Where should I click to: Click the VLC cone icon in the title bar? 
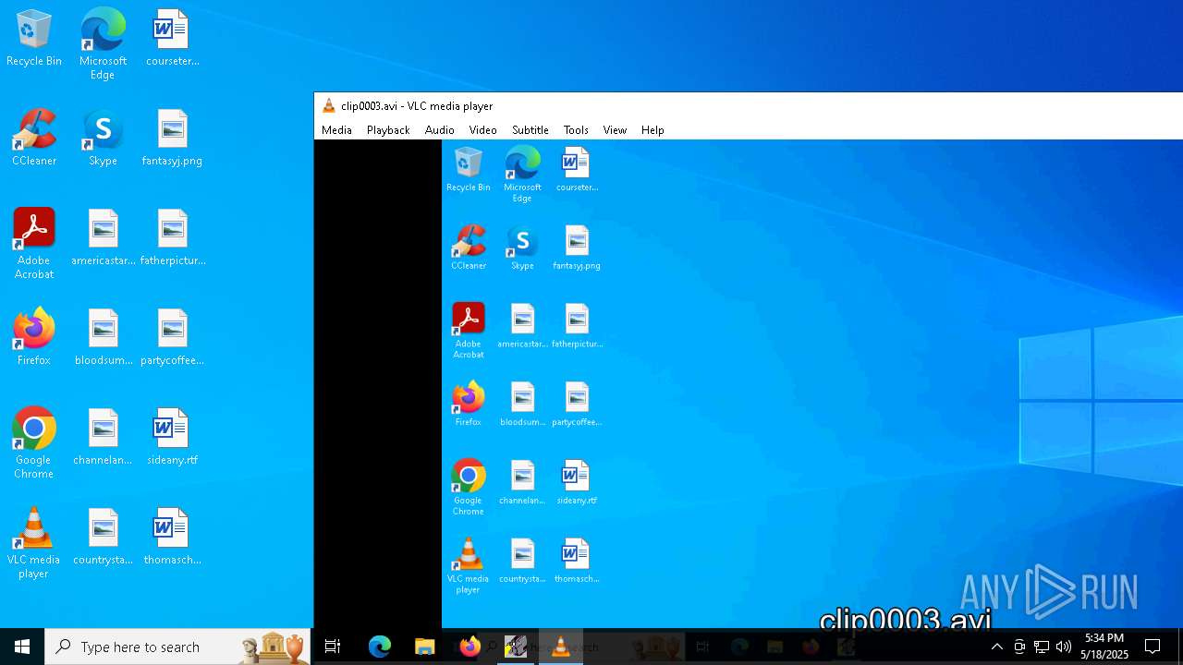329,106
